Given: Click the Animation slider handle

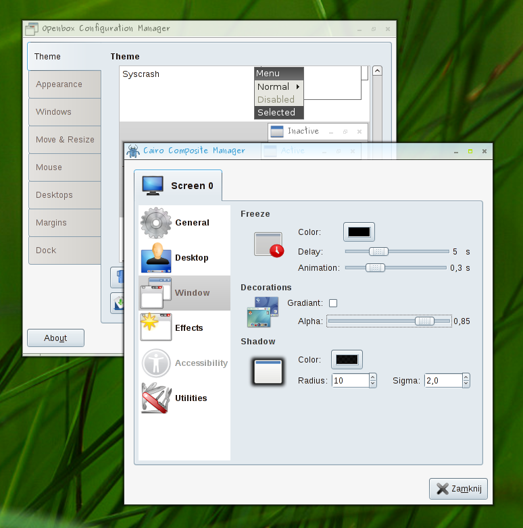Looking at the screenshot, I should point(375,267).
